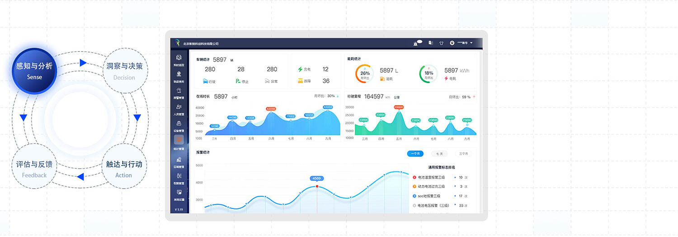Open 轨迹查询 track query icon
Image resolution: width=678 pixels, height=237 pixels.
click(x=179, y=76)
